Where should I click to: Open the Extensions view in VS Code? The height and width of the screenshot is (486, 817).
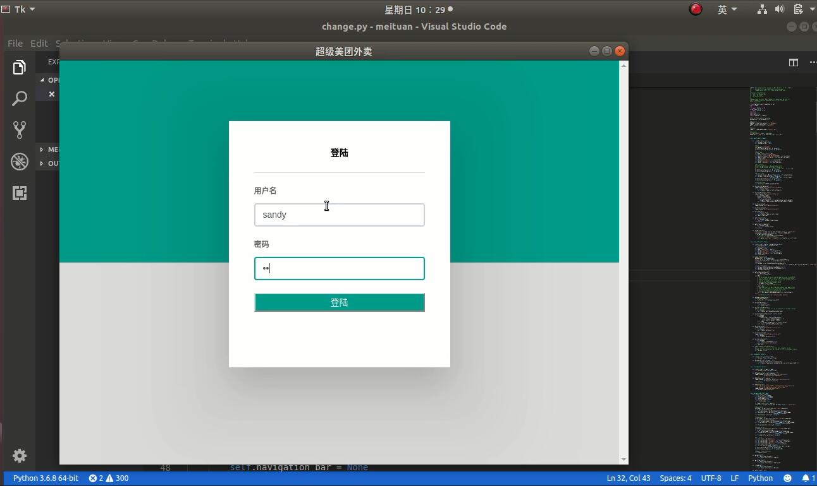coord(20,193)
